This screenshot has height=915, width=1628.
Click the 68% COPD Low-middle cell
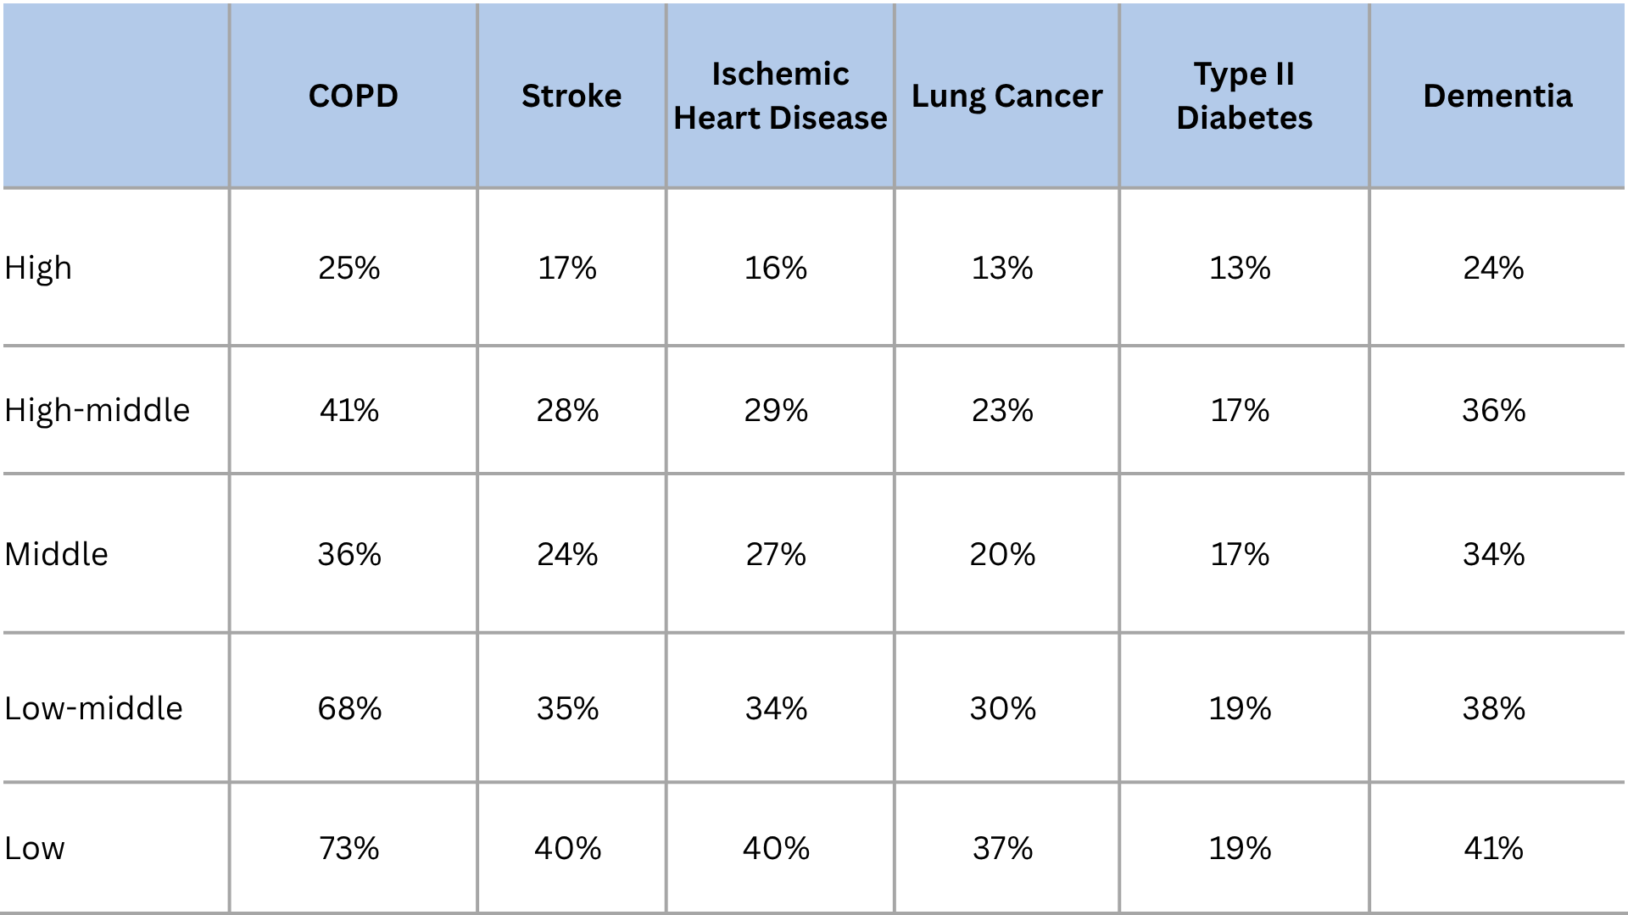click(x=349, y=708)
